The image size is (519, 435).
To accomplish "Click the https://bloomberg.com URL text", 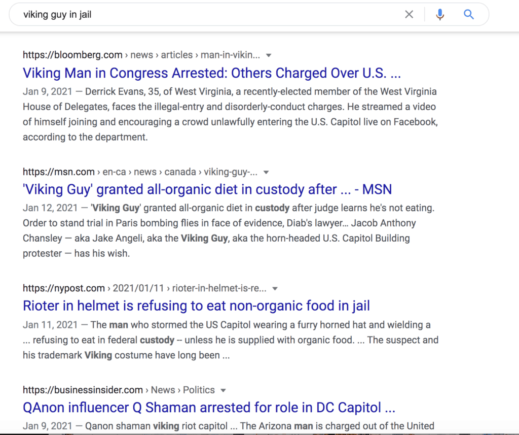I will click(x=72, y=55).
